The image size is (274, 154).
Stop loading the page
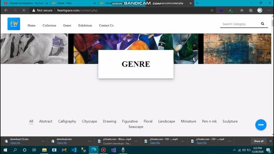(24, 10)
